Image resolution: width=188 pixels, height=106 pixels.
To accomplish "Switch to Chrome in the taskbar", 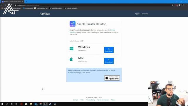I will [x=41, y=104].
